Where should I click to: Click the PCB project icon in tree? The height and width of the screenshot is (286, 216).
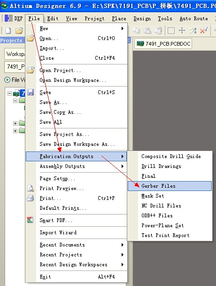click(x=16, y=94)
